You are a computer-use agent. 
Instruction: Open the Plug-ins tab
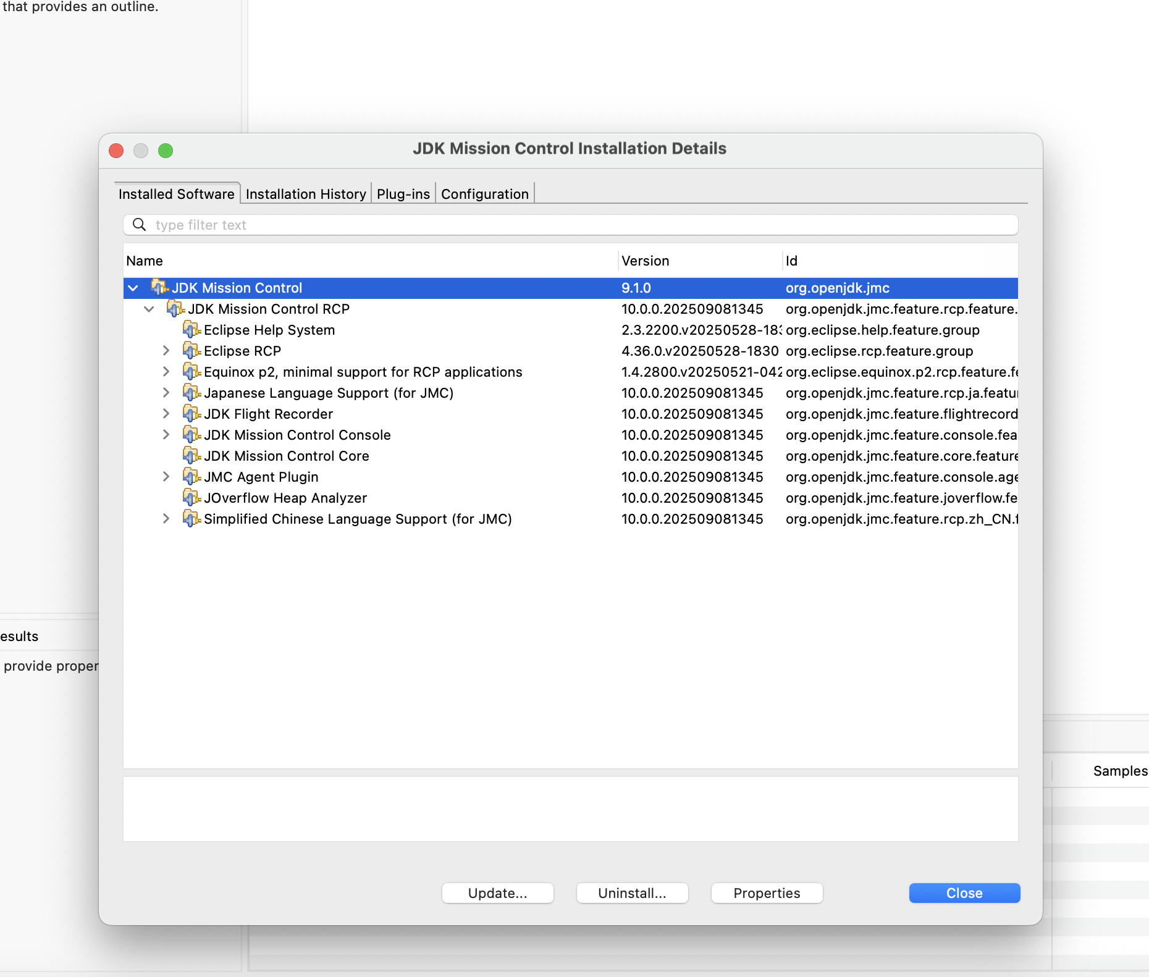(x=403, y=194)
